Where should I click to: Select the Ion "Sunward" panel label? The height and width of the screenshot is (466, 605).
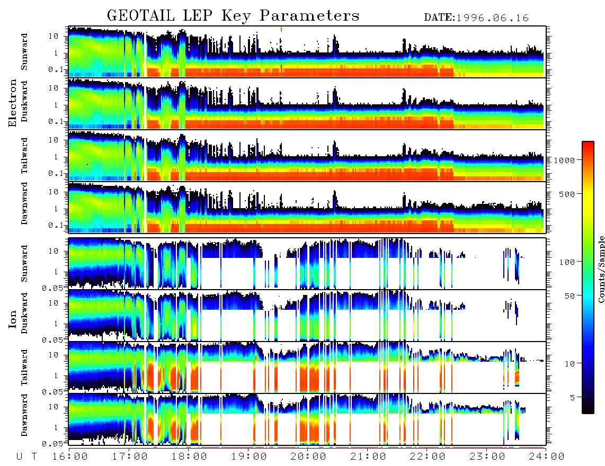point(25,263)
